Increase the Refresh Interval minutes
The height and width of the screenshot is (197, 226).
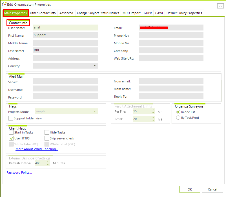click(x=48, y=162)
